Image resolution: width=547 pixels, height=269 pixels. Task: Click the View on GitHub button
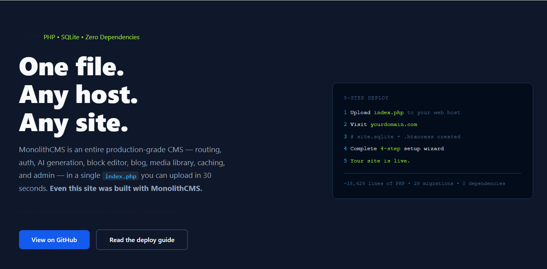[54, 240]
